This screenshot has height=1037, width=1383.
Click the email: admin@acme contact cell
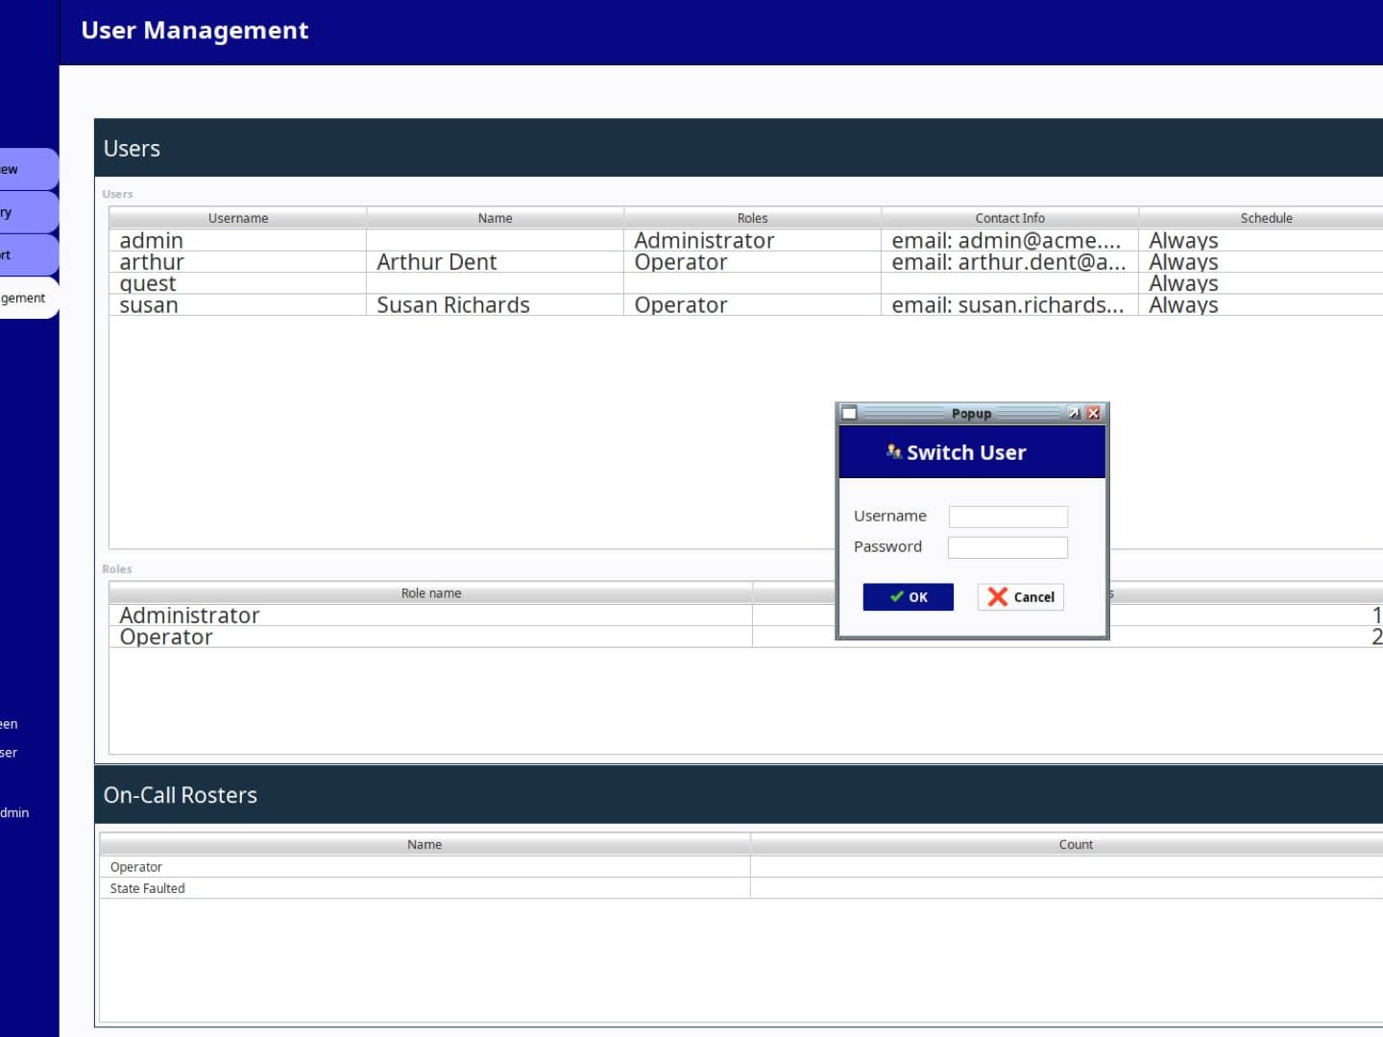tap(1010, 240)
